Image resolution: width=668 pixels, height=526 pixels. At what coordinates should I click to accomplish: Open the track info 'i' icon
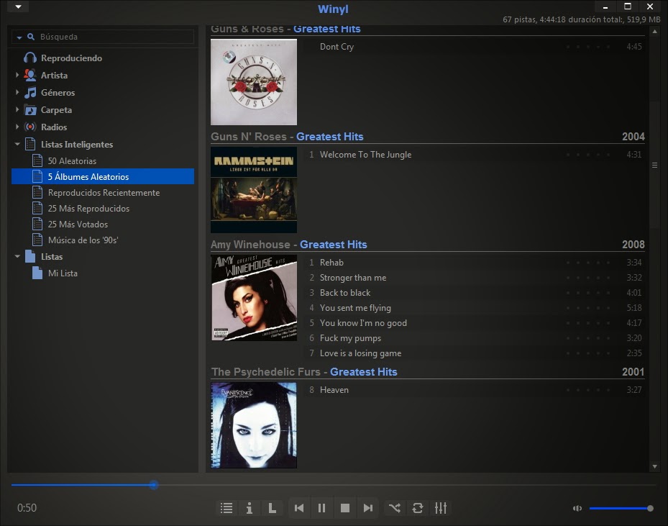tap(250, 508)
